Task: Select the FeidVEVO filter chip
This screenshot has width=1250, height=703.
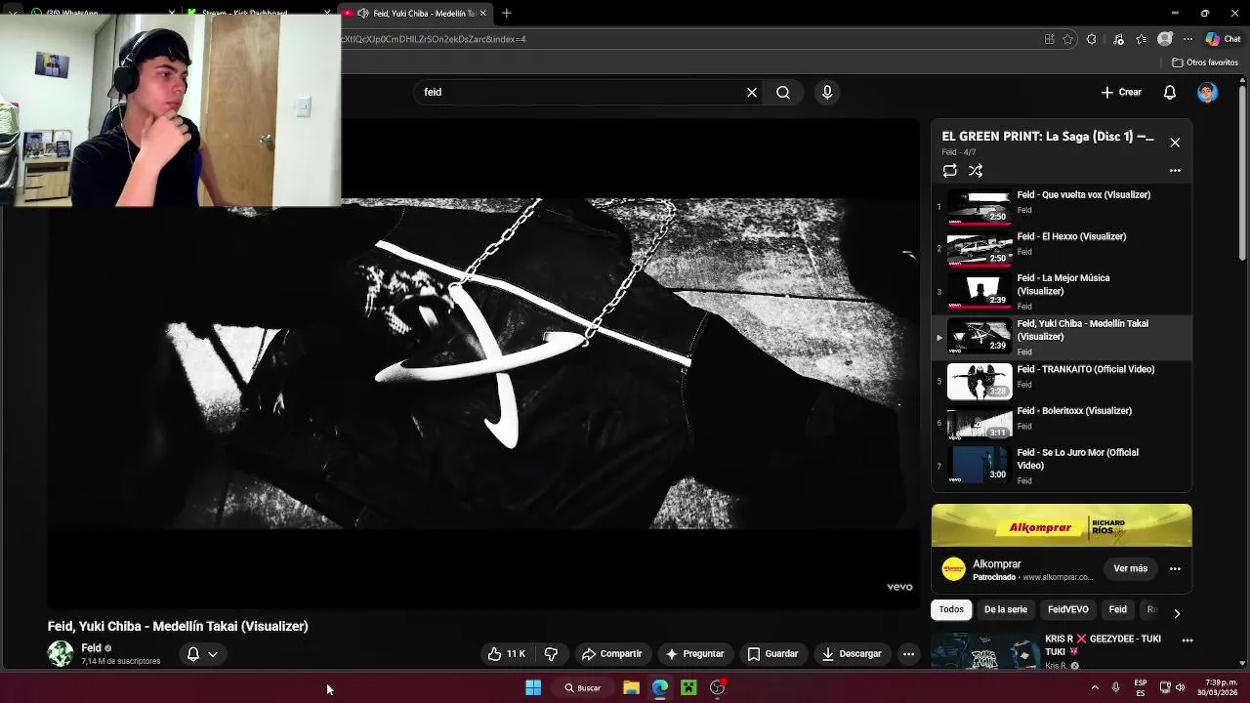Action: pos(1067,609)
